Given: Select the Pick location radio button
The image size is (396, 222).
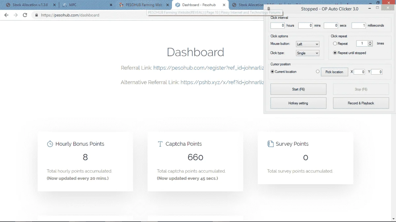Looking at the screenshot, I should click(318, 71).
